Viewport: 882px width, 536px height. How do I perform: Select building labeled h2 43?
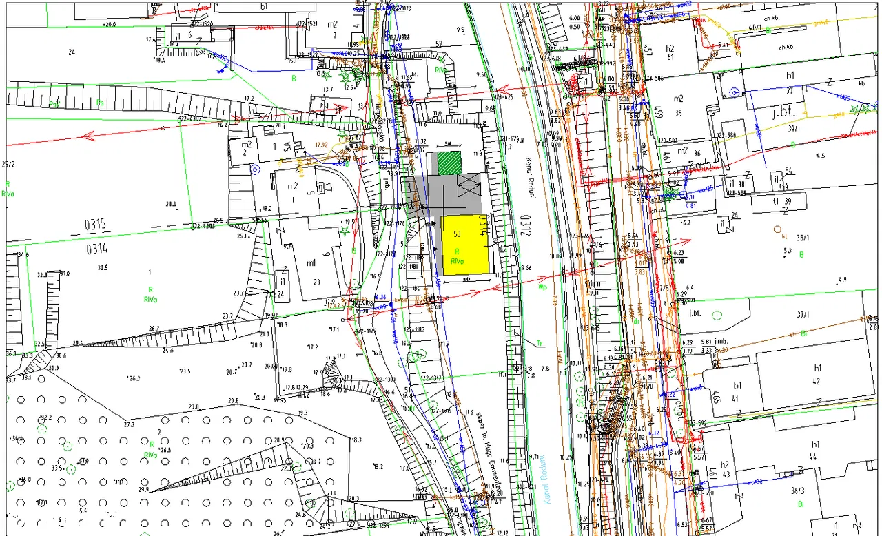pyautogui.click(x=724, y=475)
